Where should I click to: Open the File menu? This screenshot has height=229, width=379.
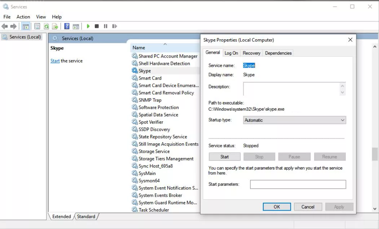click(x=7, y=17)
